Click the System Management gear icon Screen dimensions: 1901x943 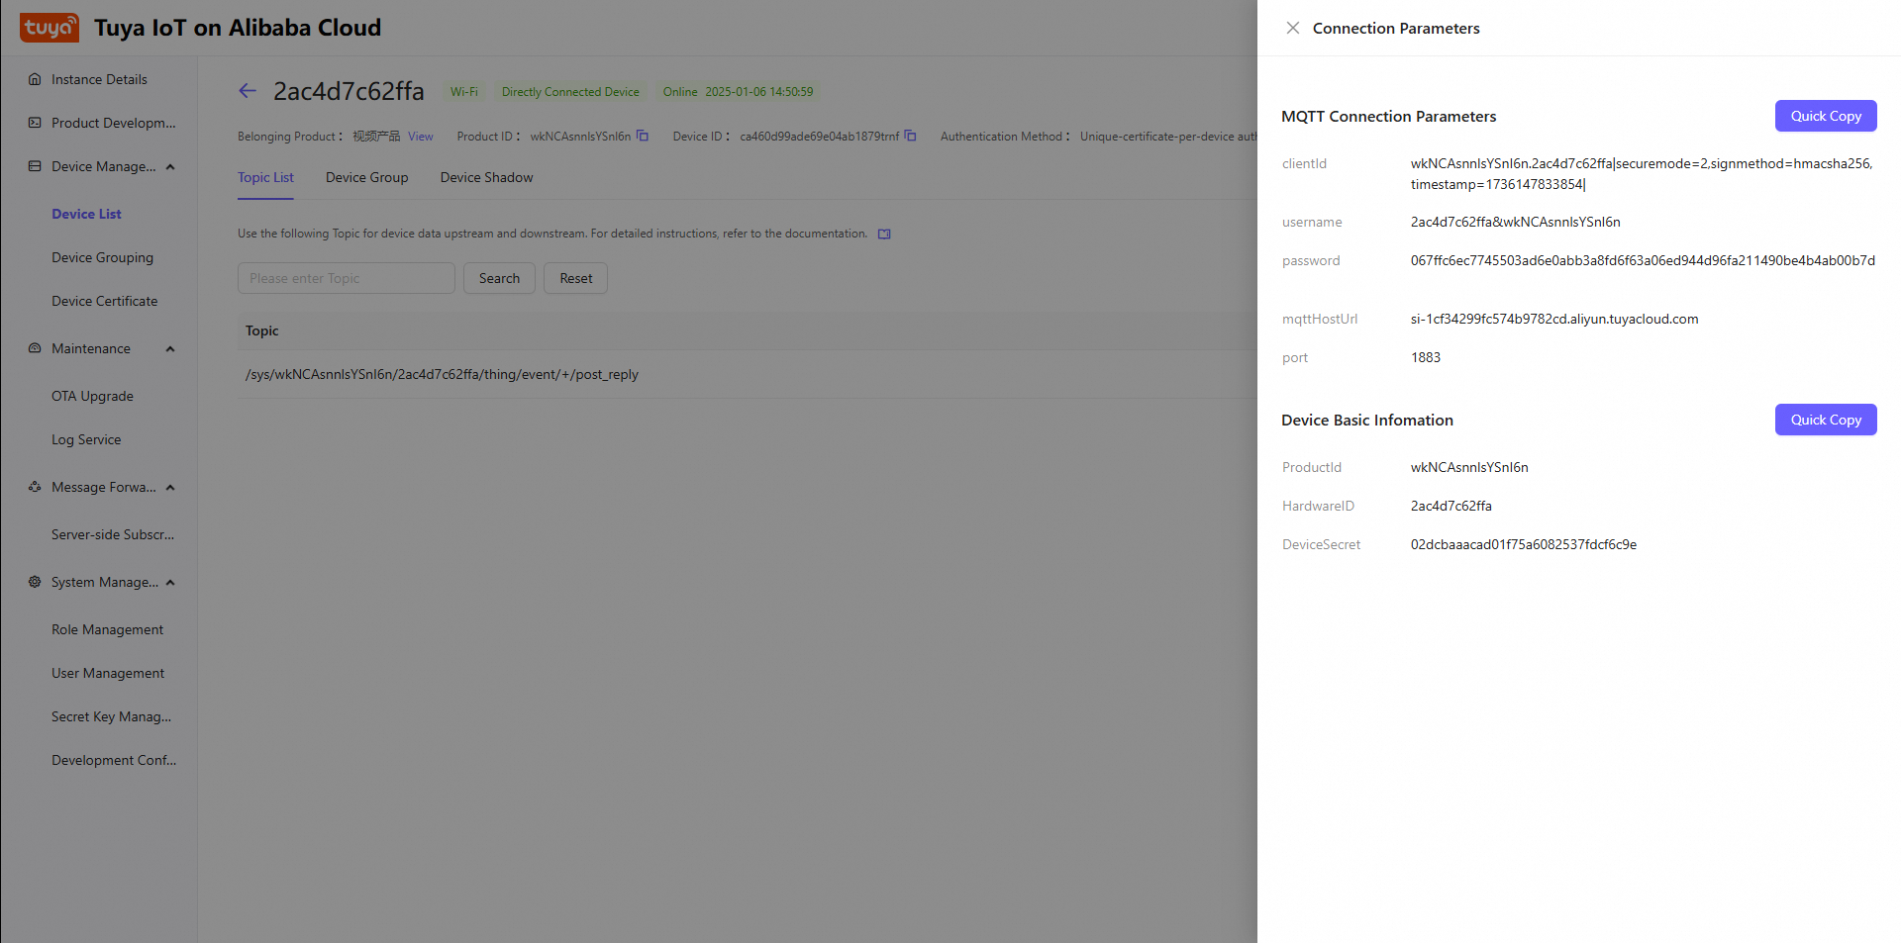coord(35,582)
